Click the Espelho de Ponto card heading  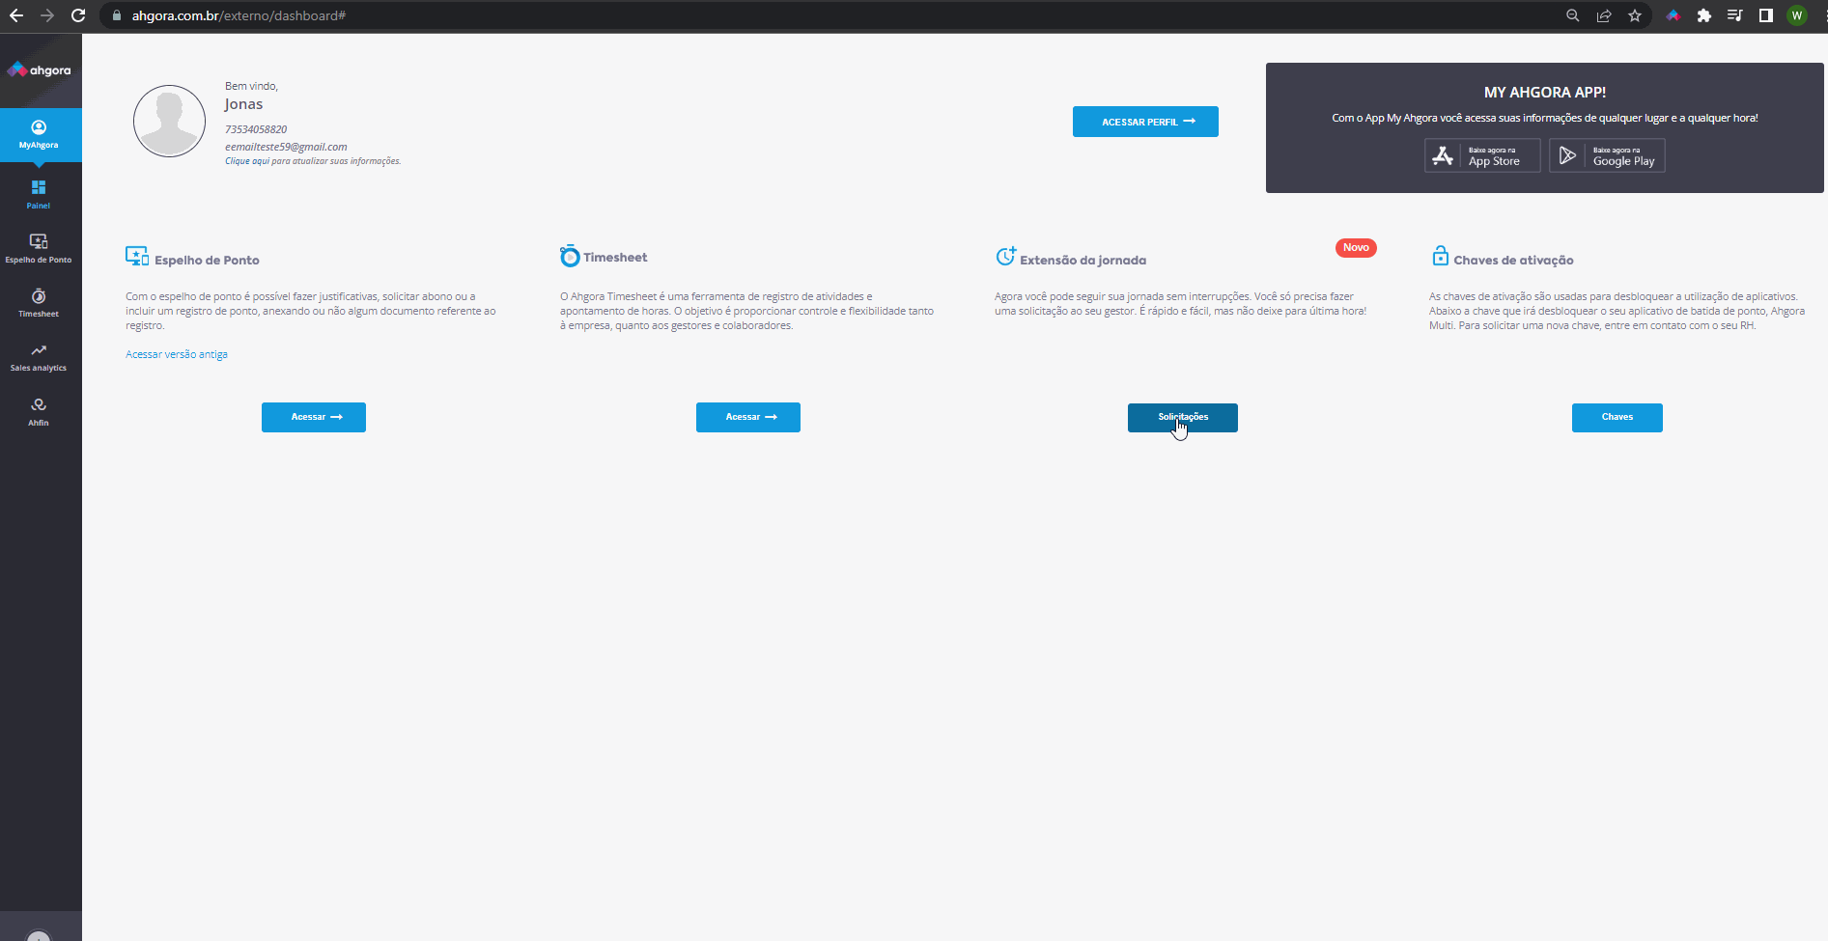pos(207,261)
